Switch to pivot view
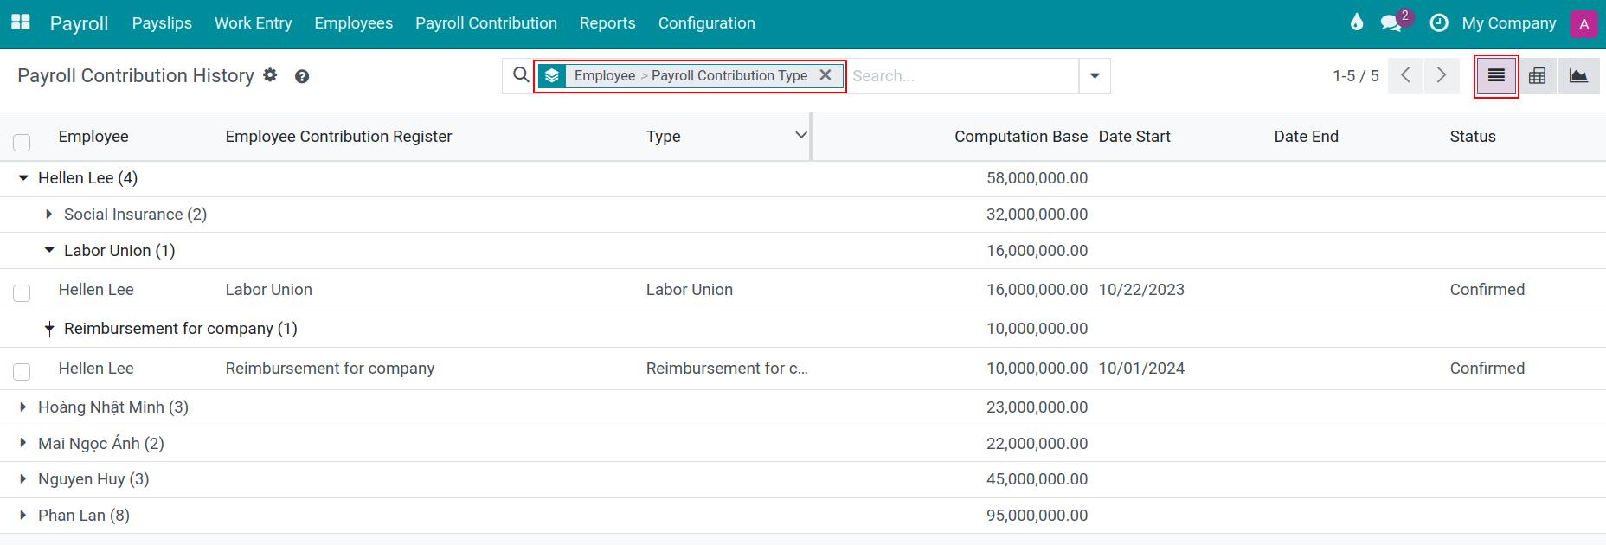Image resolution: width=1606 pixels, height=545 pixels. 1537,76
